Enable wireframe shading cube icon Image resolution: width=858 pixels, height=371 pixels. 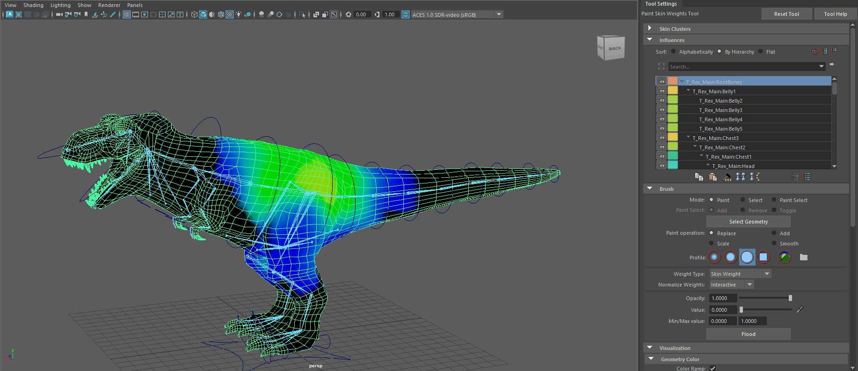pos(194,14)
